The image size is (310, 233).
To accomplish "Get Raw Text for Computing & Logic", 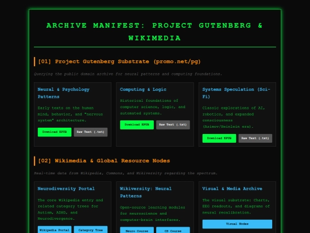I will pos(173,125).
